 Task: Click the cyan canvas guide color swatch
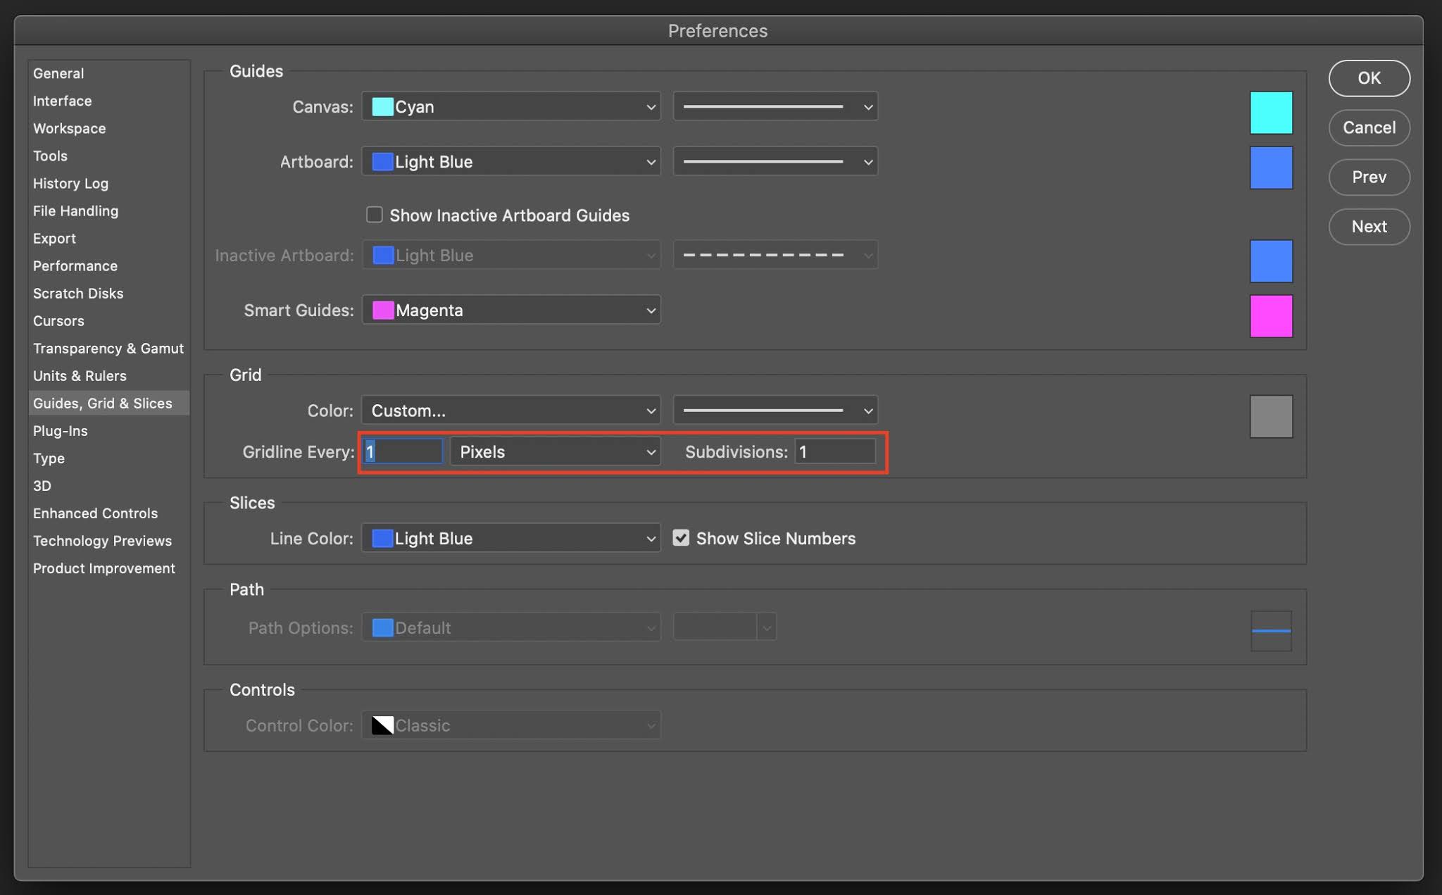tap(1270, 113)
